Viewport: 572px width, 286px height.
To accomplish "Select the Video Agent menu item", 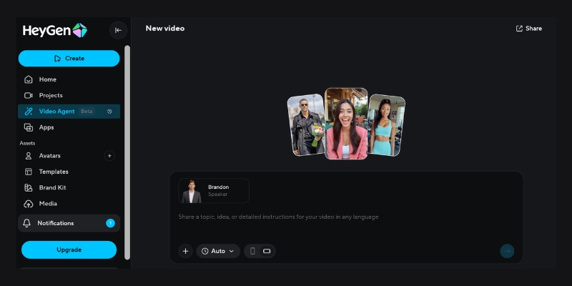I will (x=69, y=112).
